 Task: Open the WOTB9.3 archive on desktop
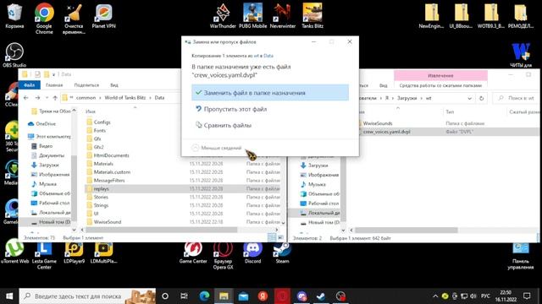coord(491,16)
